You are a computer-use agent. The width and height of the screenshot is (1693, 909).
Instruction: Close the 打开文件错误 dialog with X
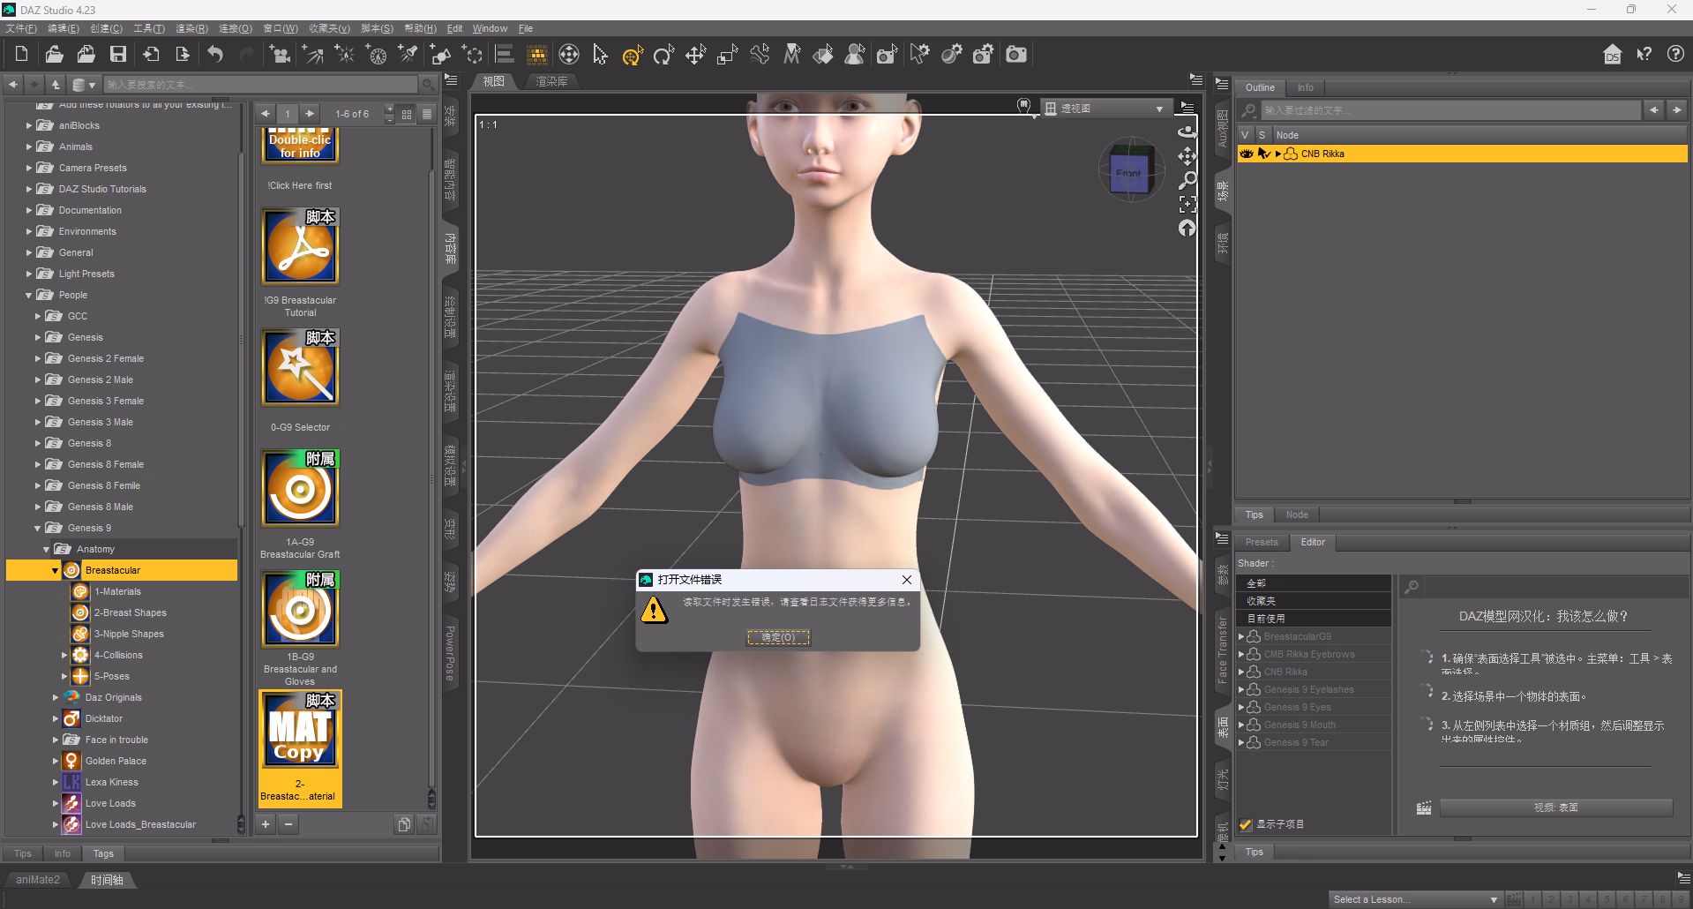[x=907, y=580]
